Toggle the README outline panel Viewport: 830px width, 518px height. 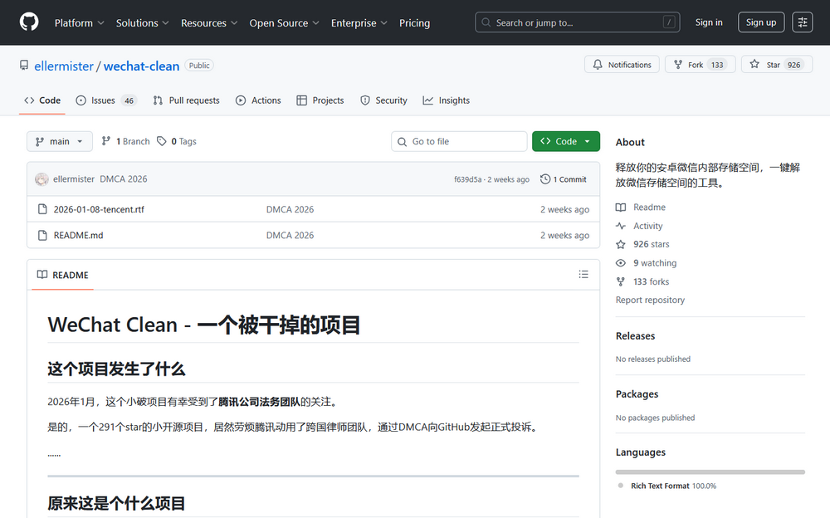(x=583, y=274)
